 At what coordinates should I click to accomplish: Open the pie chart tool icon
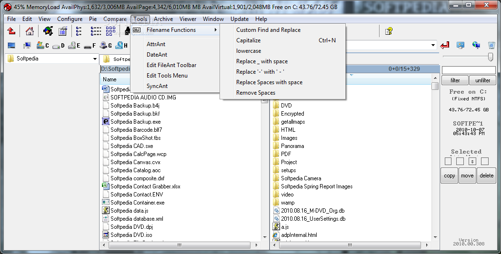[x=48, y=31]
